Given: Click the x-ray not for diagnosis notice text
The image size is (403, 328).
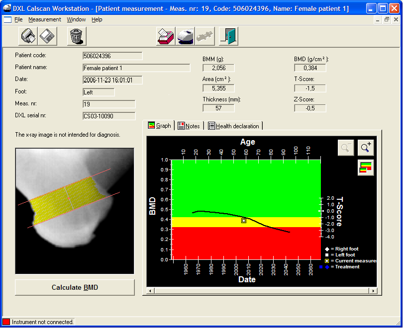Looking at the screenshot, I should [x=68, y=135].
